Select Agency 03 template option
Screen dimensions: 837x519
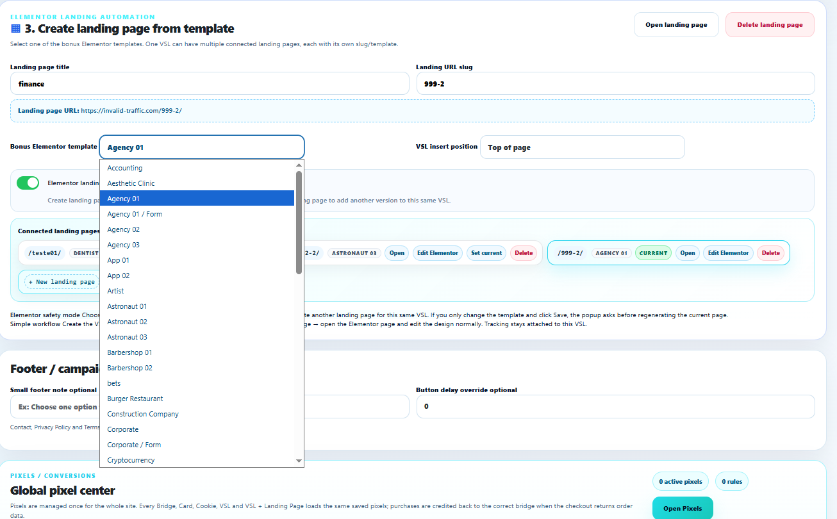click(197, 245)
